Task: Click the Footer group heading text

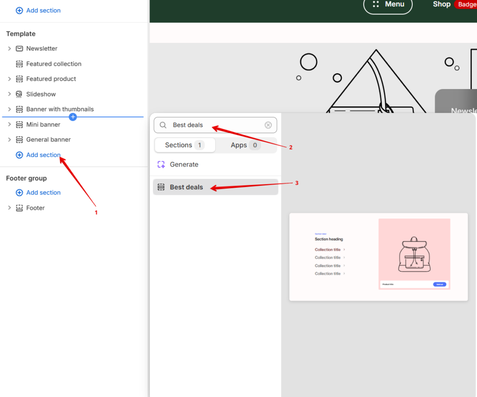Action: click(27, 178)
